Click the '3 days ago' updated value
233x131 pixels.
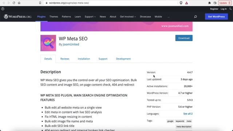[186, 79]
